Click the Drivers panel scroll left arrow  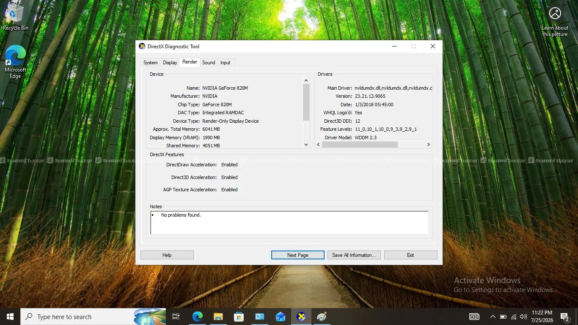pos(319,144)
